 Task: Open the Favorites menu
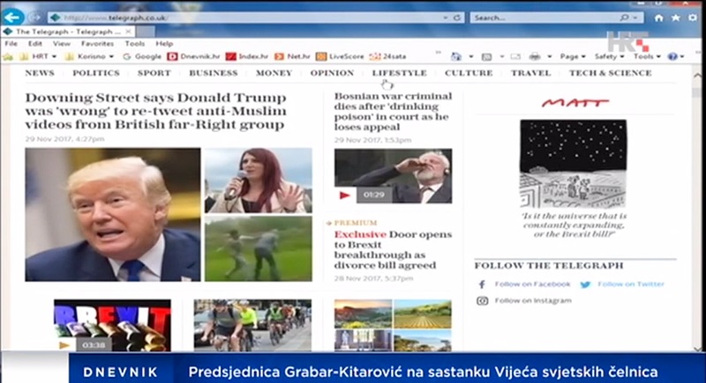(x=97, y=43)
